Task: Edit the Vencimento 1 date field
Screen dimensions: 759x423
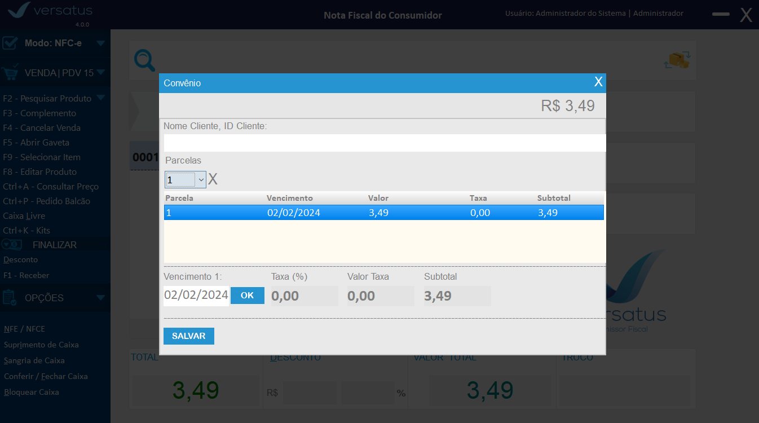Action: (x=196, y=296)
